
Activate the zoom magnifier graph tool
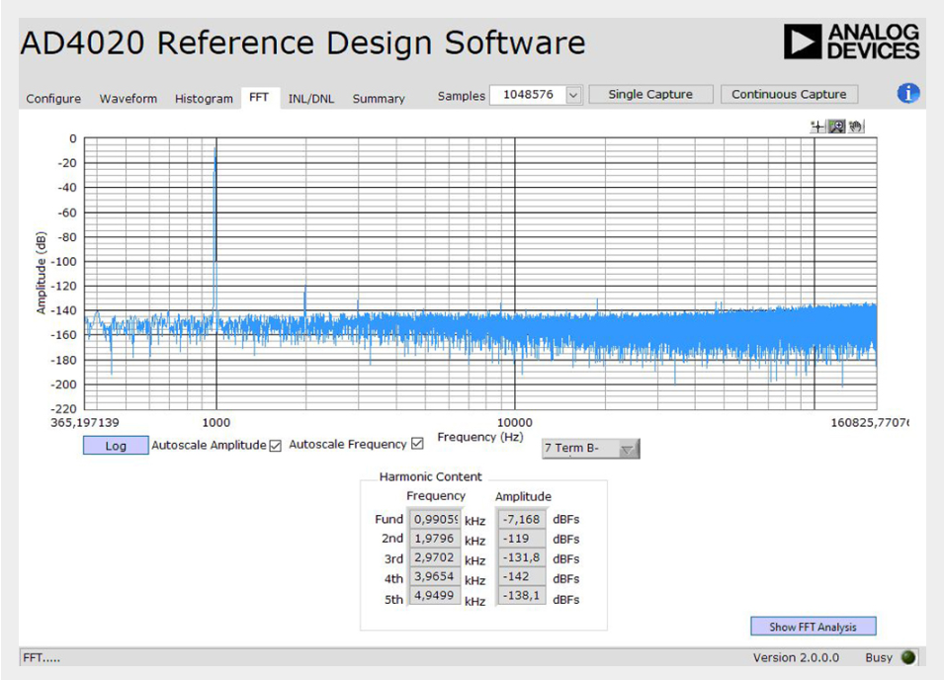[x=836, y=127]
